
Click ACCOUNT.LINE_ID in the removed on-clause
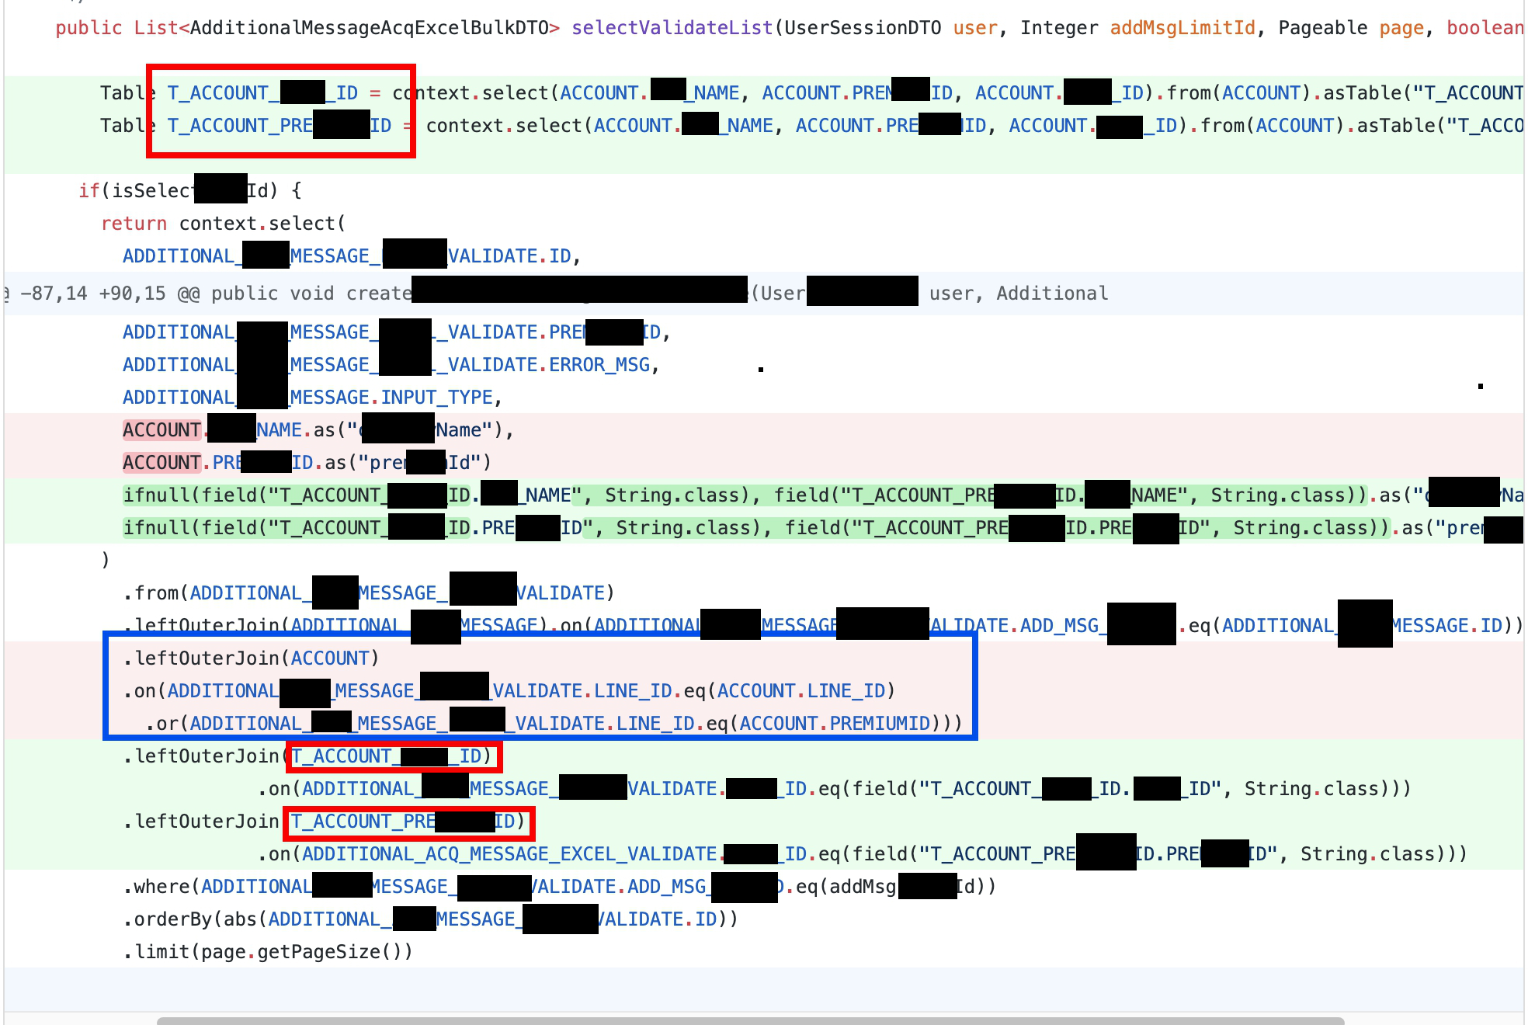[x=801, y=691]
